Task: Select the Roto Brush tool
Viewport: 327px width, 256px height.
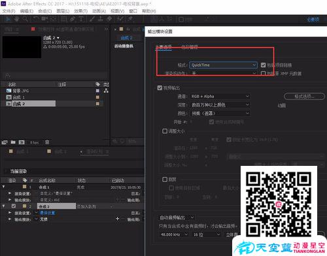Action: tap(120, 19)
